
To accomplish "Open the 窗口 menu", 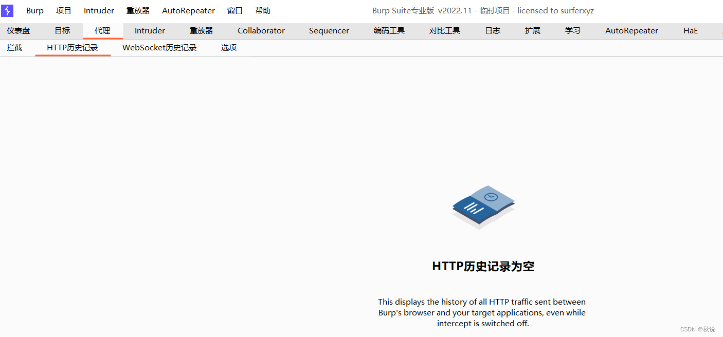I will coord(235,11).
